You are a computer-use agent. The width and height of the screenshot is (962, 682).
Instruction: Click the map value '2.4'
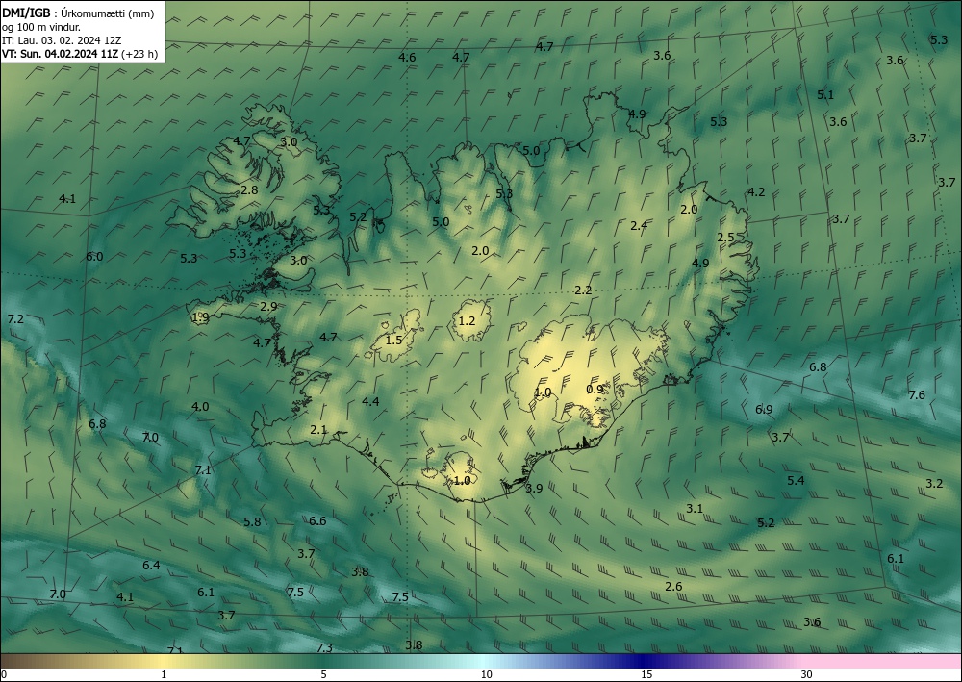point(639,226)
